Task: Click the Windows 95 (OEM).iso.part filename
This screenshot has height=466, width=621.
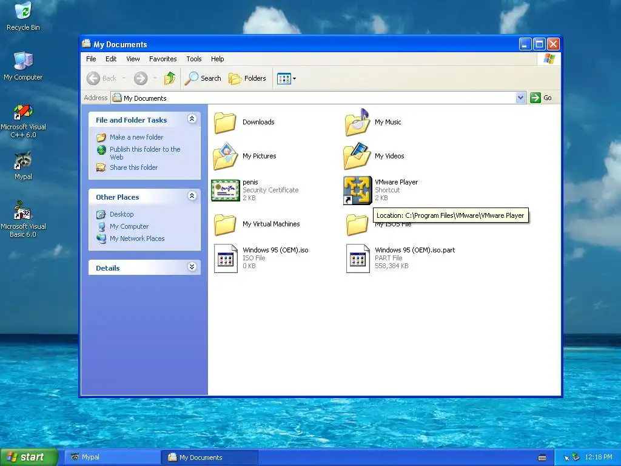Action: (x=415, y=250)
